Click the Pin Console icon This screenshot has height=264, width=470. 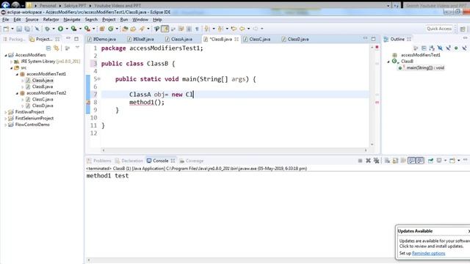(430, 161)
